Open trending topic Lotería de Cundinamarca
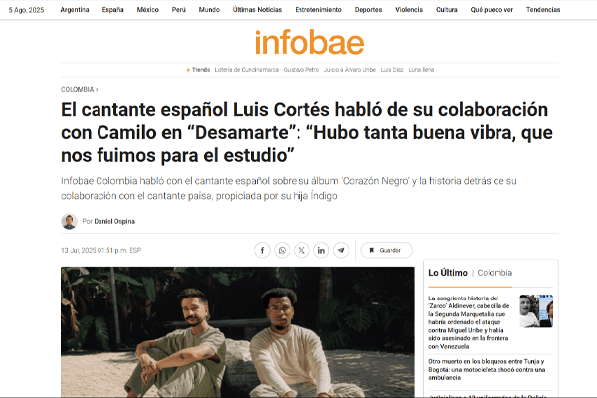This screenshot has width=597, height=398. (x=247, y=70)
